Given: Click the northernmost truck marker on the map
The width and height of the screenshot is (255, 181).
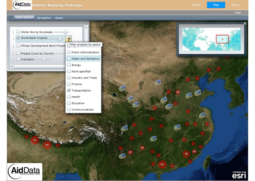Looking at the screenshot, I should coord(158,82).
